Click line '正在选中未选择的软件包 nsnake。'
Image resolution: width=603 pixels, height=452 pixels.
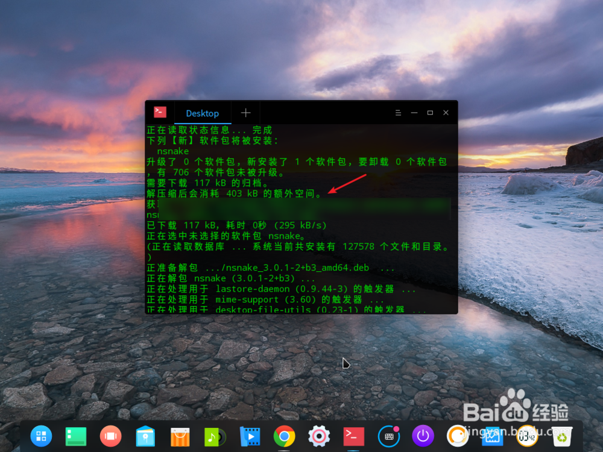coord(226,236)
